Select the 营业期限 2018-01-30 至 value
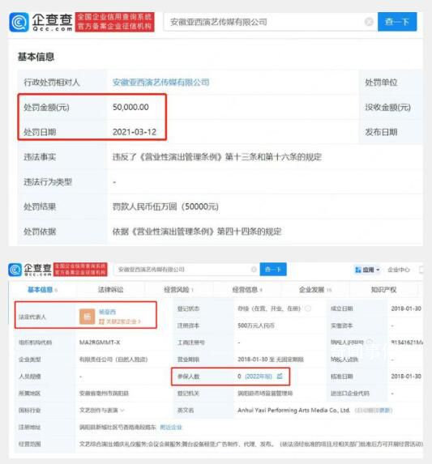 pyautogui.click(x=271, y=360)
